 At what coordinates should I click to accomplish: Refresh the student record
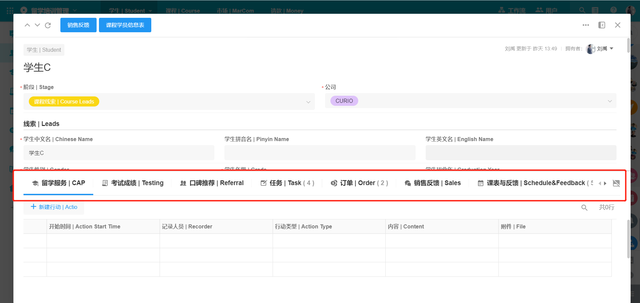(x=48, y=25)
